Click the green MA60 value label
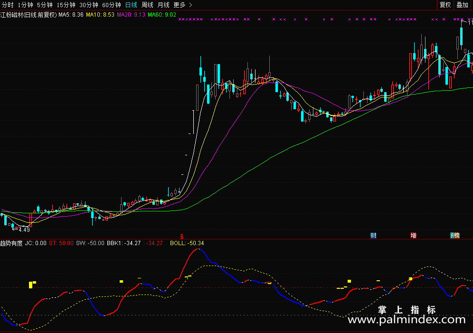 coord(161,15)
